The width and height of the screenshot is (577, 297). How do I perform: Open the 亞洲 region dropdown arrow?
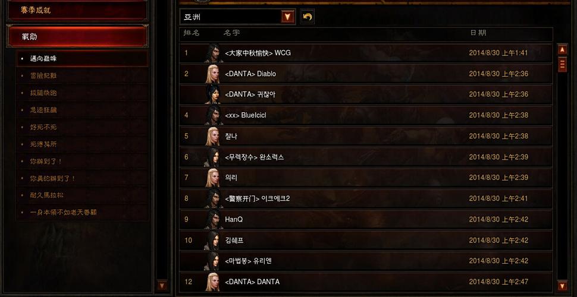(x=288, y=17)
